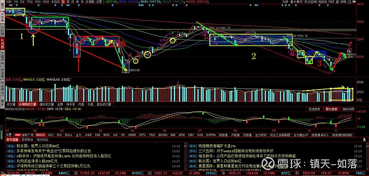Open the 综合排名 sidebar tab
This screenshot has height=176, width=369.
point(2,87)
